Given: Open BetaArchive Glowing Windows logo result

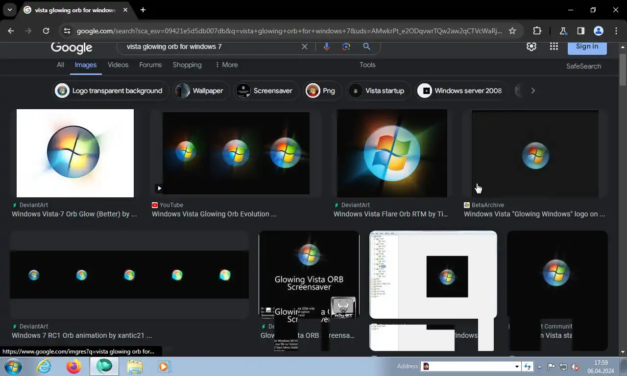Looking at the screenshot, I should coord(534,214).
